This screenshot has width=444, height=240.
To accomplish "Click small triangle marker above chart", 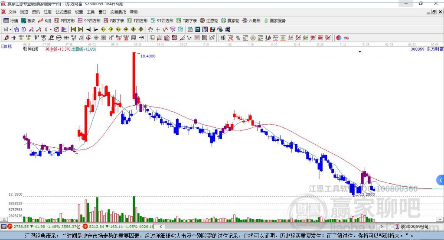I will point(360,52).
